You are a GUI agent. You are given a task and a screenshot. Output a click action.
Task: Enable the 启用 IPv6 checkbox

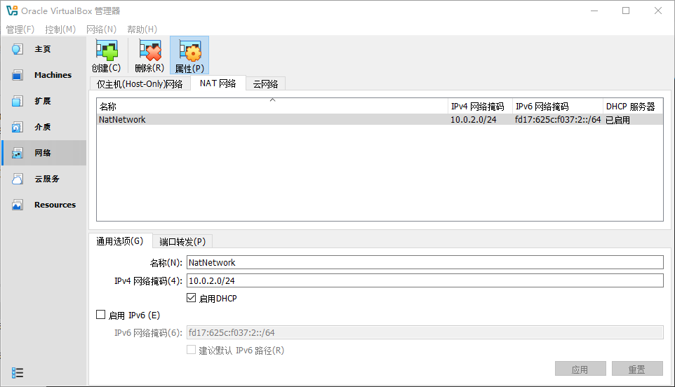click(101, 315)
